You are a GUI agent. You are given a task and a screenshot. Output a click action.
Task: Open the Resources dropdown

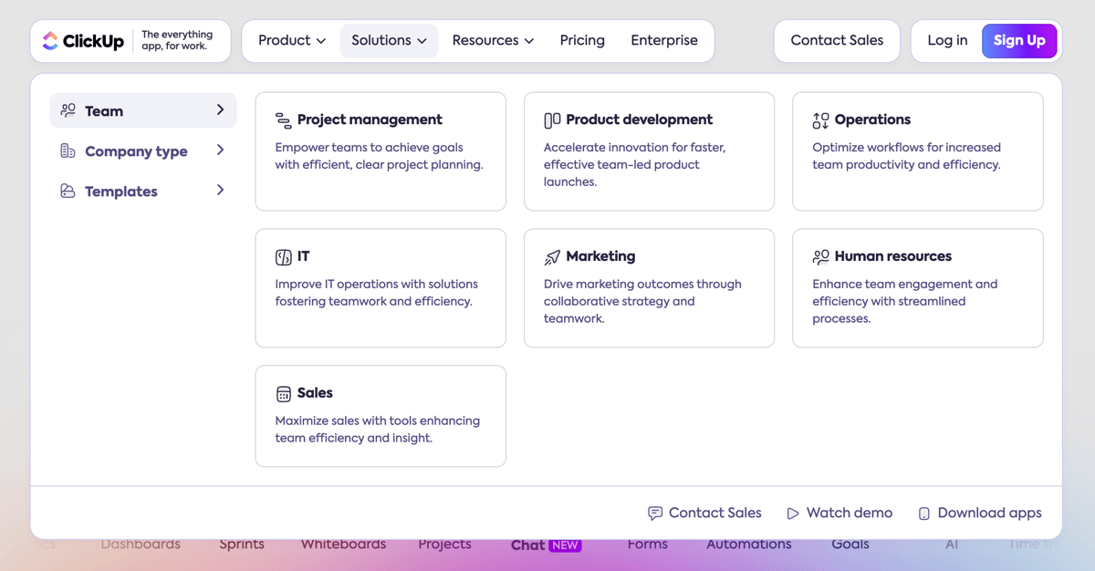493,40
